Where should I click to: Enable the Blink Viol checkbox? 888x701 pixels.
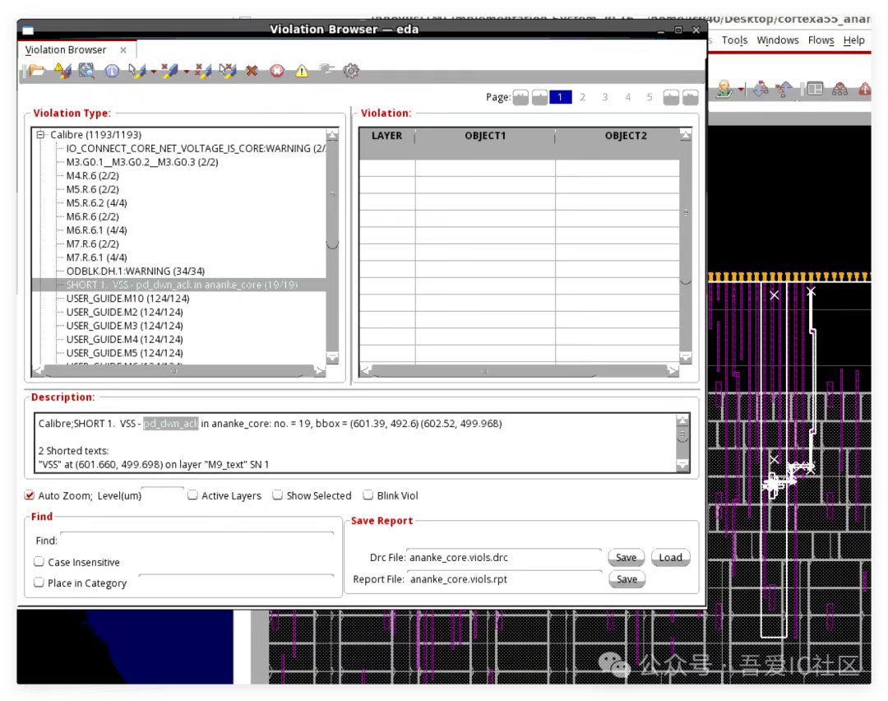point(368,495)
